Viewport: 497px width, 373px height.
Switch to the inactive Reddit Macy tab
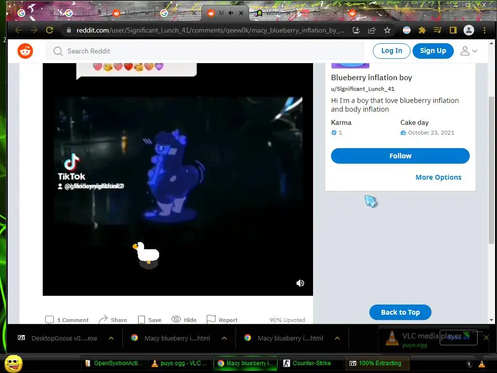[131, 13]
